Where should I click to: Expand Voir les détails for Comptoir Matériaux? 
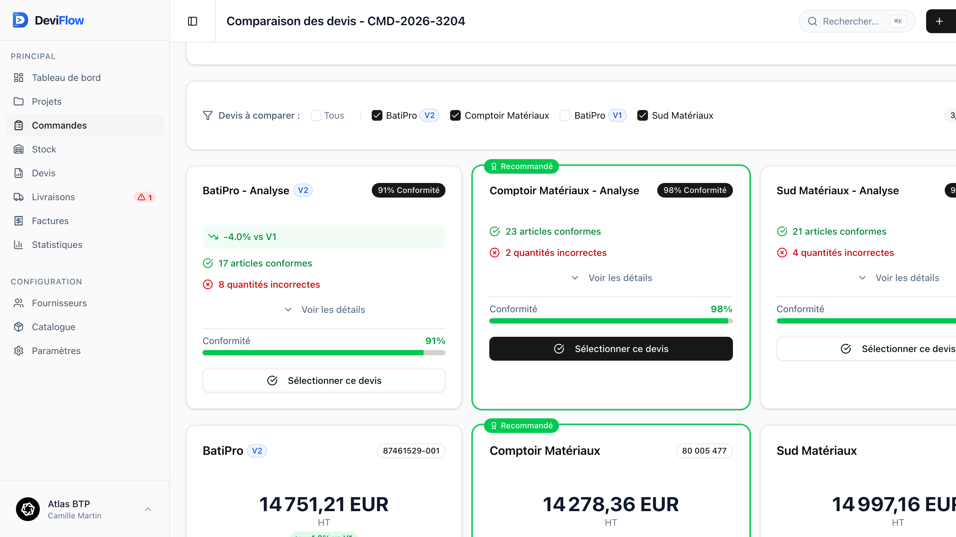click(611, 277)
